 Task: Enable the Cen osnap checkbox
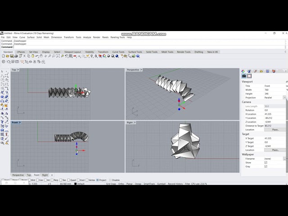[37, 180]
